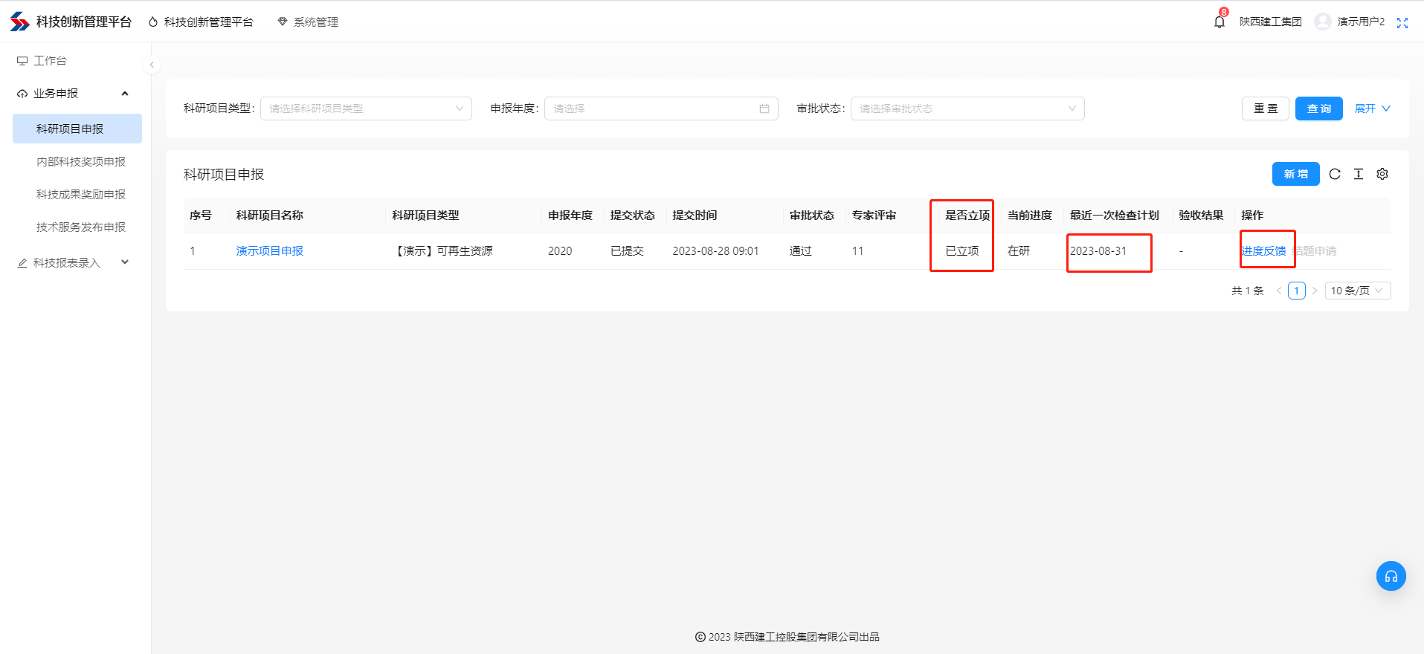Click the 查询 search button
1424x654 pixels.
(1318, 109)
